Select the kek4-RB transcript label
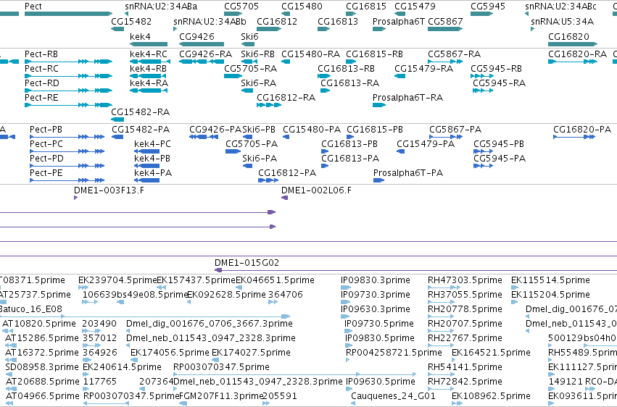The height and width of the screenshot is (407, 617). [x=149, y=68]
